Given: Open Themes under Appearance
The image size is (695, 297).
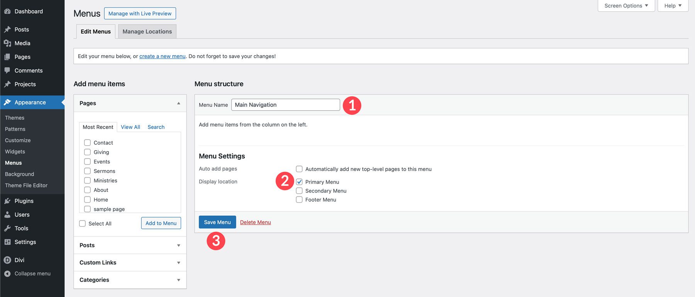Looking at the screenshot, I should pos(15,118).
